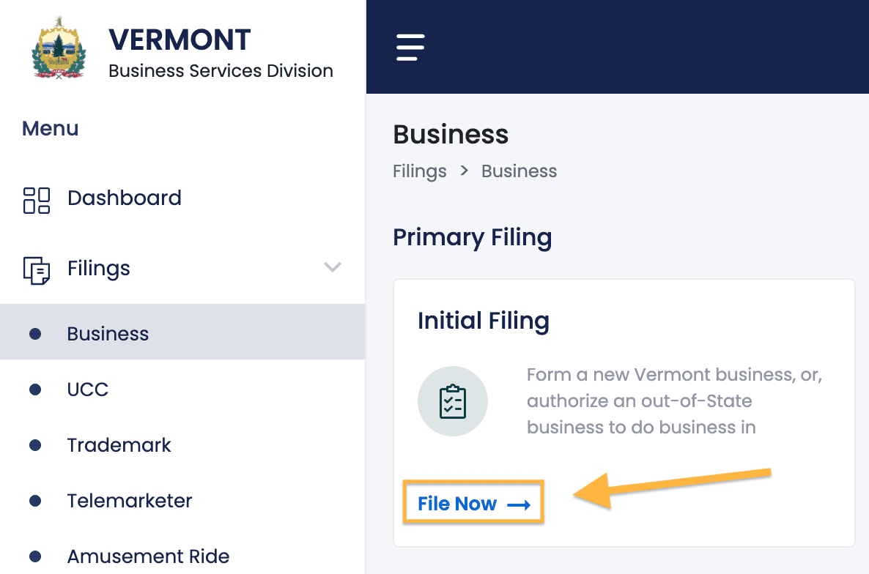Screen dimensions: 869x574
Task: Open the hamburger menu icon
Action: pos(410,47)
